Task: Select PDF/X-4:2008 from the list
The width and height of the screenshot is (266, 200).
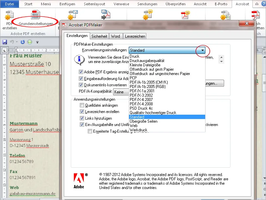Action: [167, 104]
